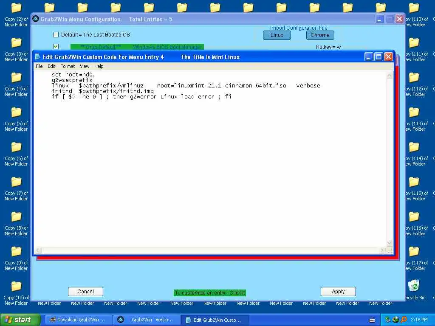The width and height of the screenshot is (435, 326).
Task: Click the scroll up arrow in editor
Action: click(390, 76)
